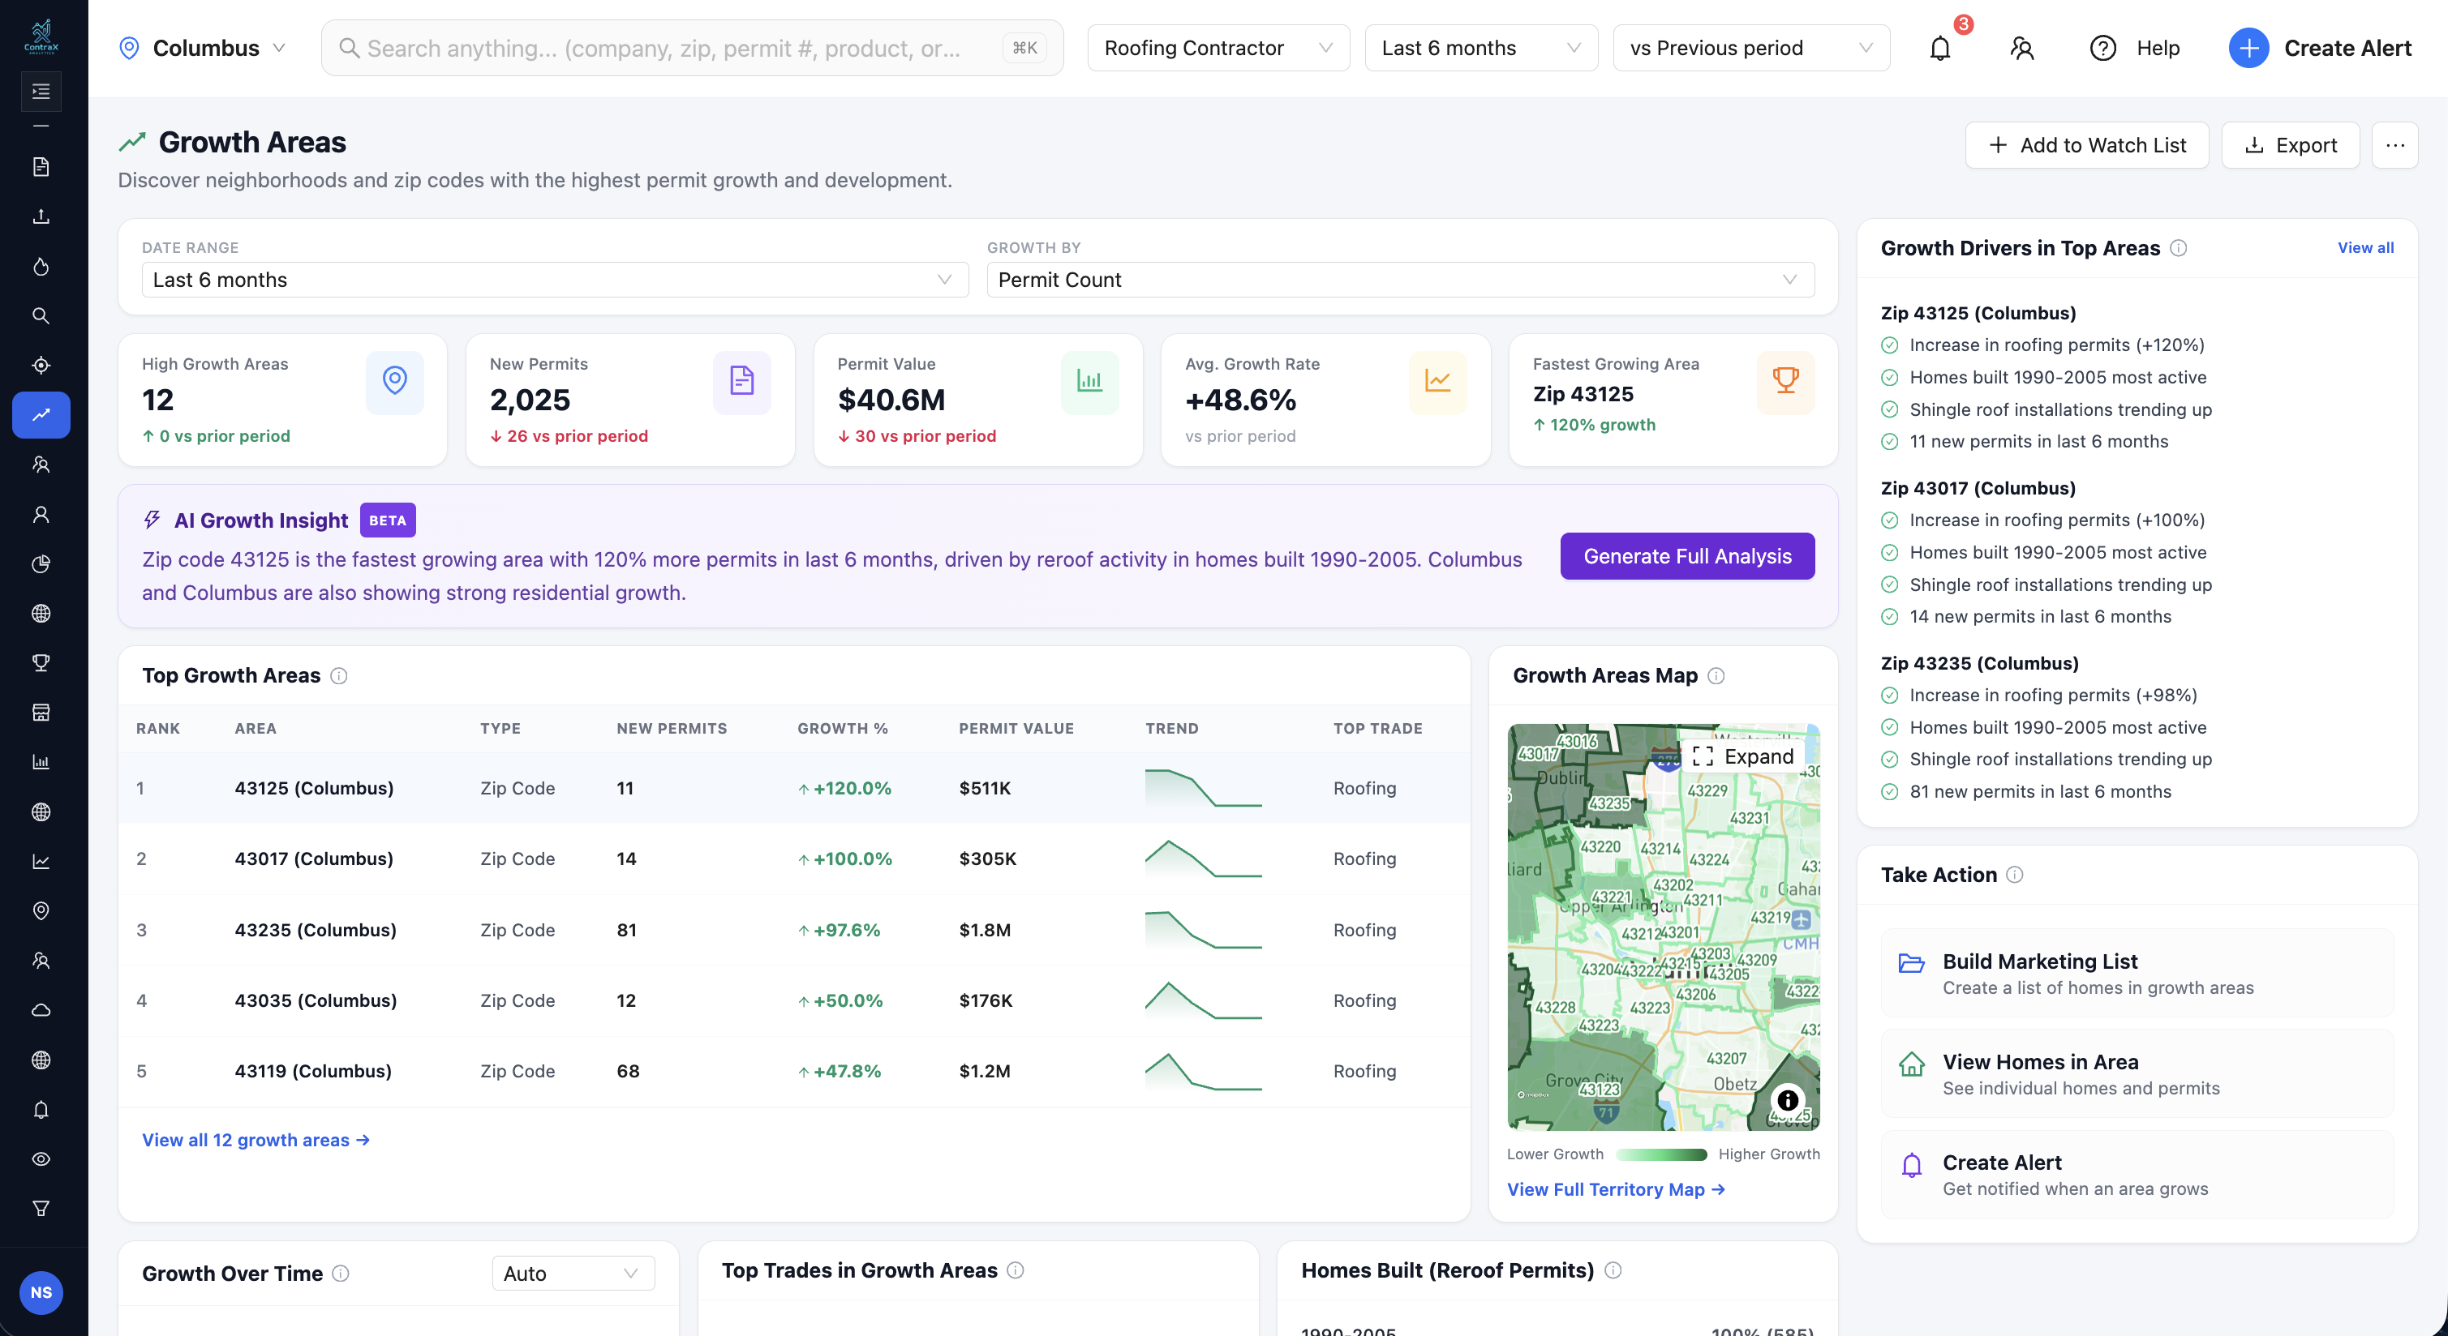
Task: Open notifications bell with badge 3
Action: (x=1940, y=48)
